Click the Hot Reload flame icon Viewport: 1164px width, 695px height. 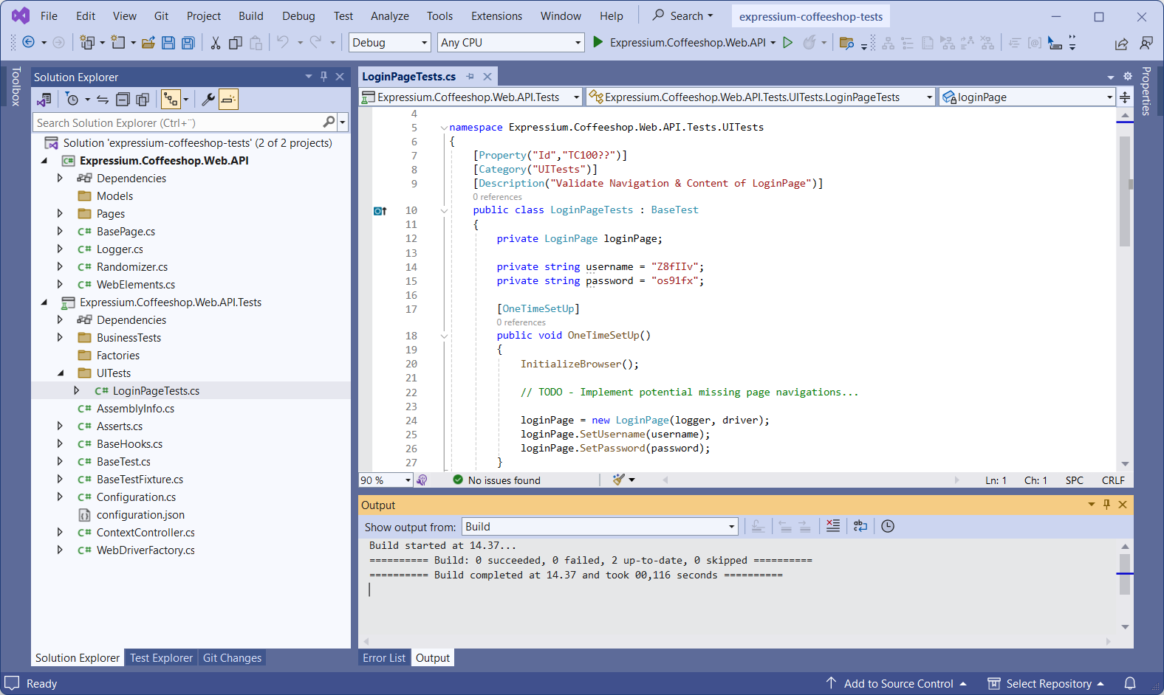pyautogui.click(x=810, y=43)
